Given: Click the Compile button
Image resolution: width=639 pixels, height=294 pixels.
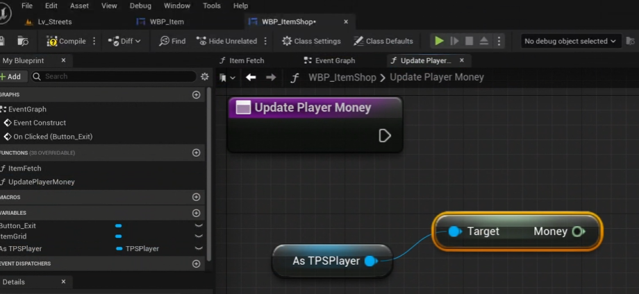Looking at the screenshot, I should [x=66, y=41].
